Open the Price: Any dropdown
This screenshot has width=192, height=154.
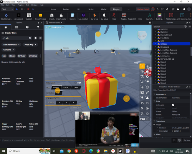coord(30,45)
